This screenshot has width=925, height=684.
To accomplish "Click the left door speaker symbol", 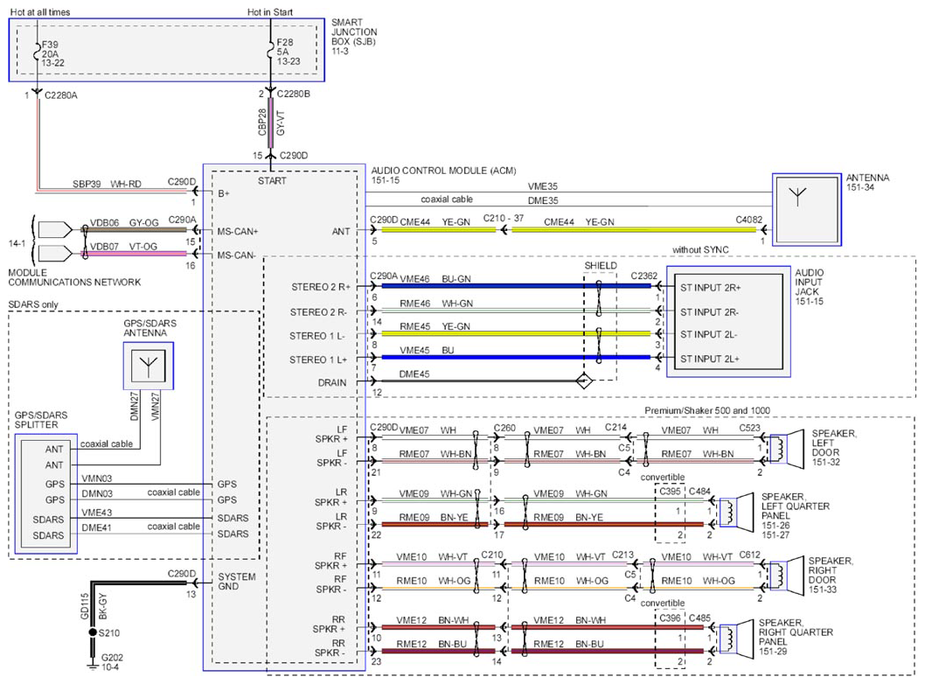I will [786, 447].
